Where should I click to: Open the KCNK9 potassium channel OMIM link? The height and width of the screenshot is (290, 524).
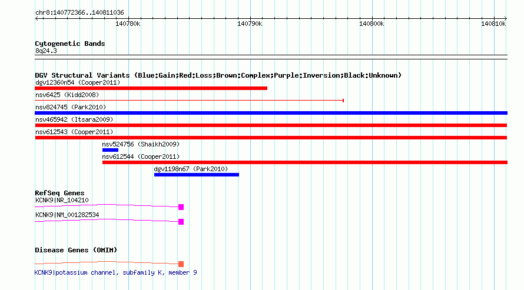pyautogui.click(x=115, y=272)
